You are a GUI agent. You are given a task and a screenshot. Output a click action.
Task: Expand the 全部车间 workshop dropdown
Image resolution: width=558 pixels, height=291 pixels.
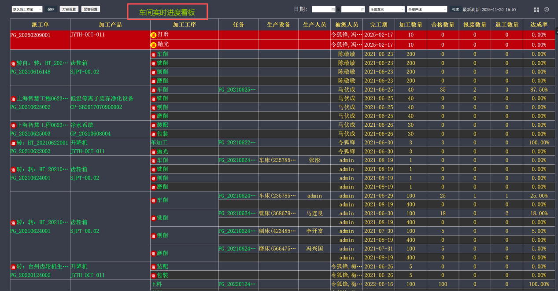[x=387, y=9]
